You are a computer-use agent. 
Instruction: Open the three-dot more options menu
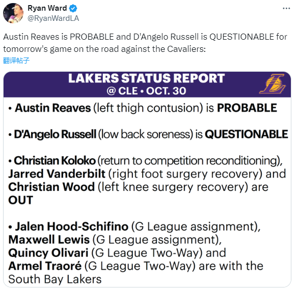286,8
